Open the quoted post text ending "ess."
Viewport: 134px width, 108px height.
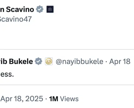(7, 75)
